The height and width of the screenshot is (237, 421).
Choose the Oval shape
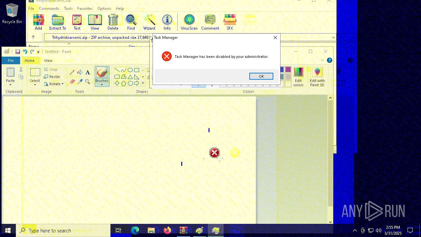pyautogui.click(x=130, y=70)
